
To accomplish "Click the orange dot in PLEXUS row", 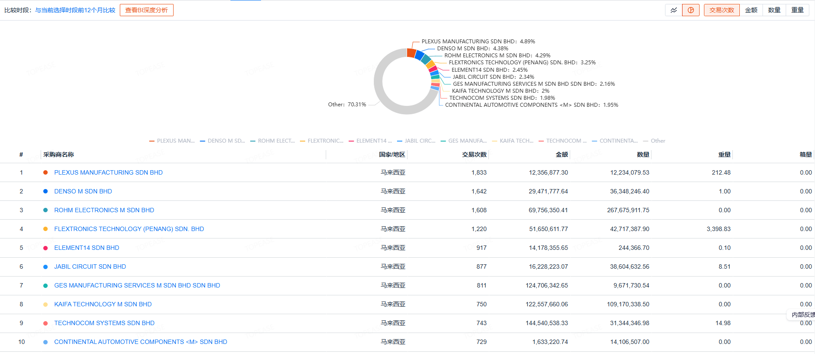I will coord(45,172).
